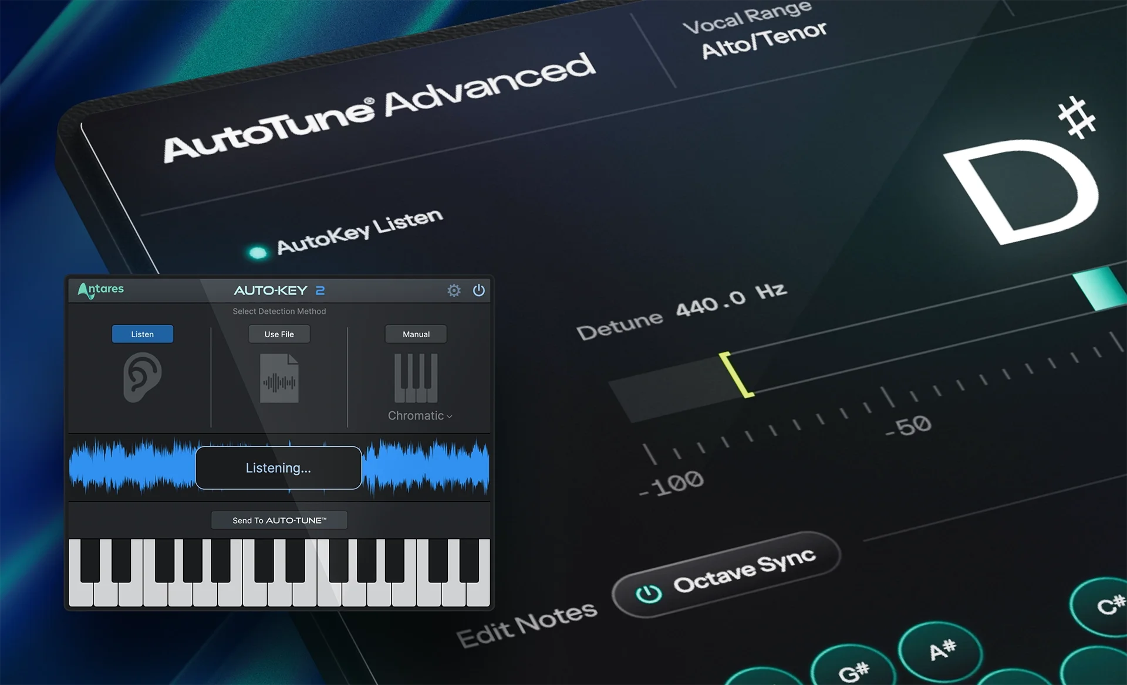Click the -50 meter label
The height and width of the screenshot is (685, 1127).
tap(908, 426)
